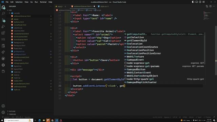
Task: Open the Accounts icon in the activity bar
Action: point(3,106)
